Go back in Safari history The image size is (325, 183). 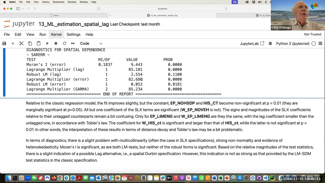(x=29, y=9)
